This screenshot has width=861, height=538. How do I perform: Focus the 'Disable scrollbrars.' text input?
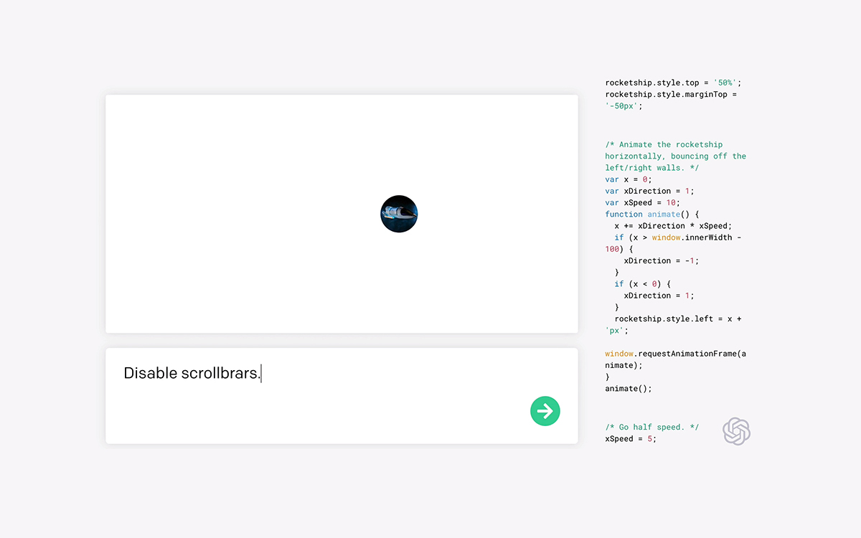pos(323,374)
